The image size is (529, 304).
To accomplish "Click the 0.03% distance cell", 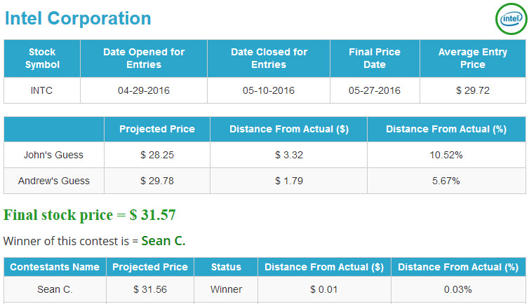I will pyautogui.click(x=458, y=289).
